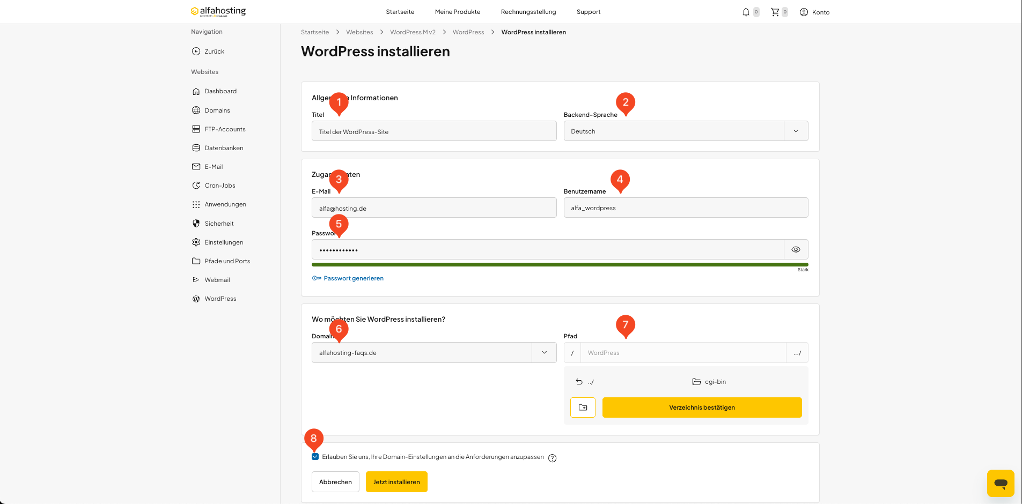Screen dimensions: 1022x504
Task: Click the Cron-Jobs clock icon
Action: 196,186
